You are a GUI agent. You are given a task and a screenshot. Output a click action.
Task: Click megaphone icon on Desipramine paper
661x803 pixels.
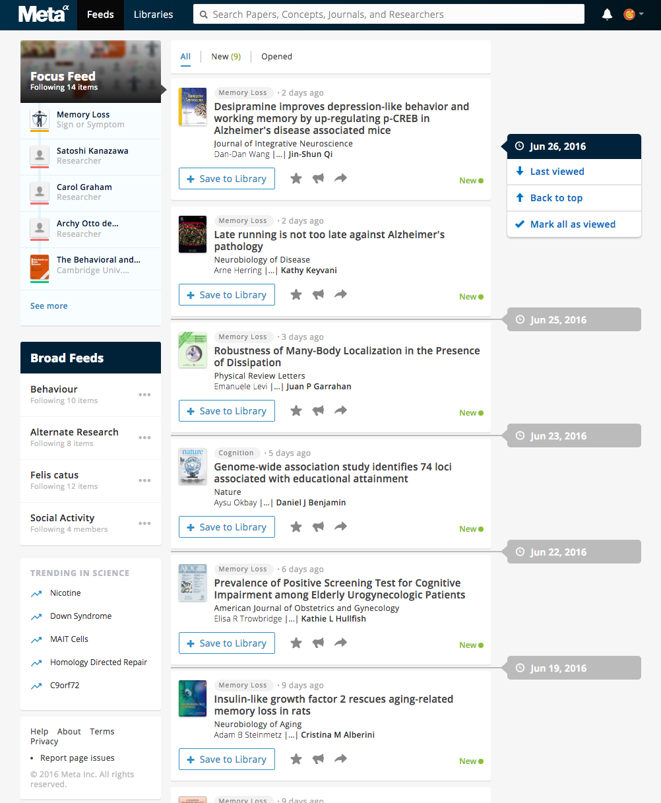coord(318,178)
